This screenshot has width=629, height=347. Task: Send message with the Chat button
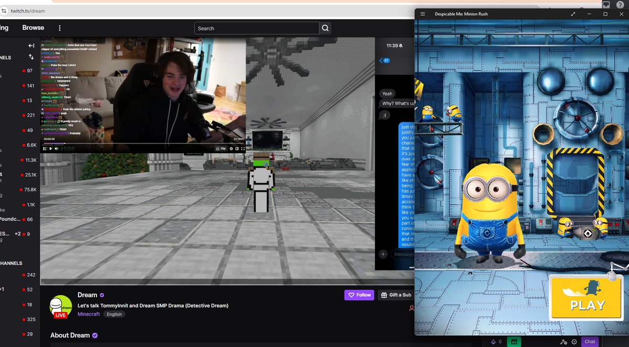[590, 341]
